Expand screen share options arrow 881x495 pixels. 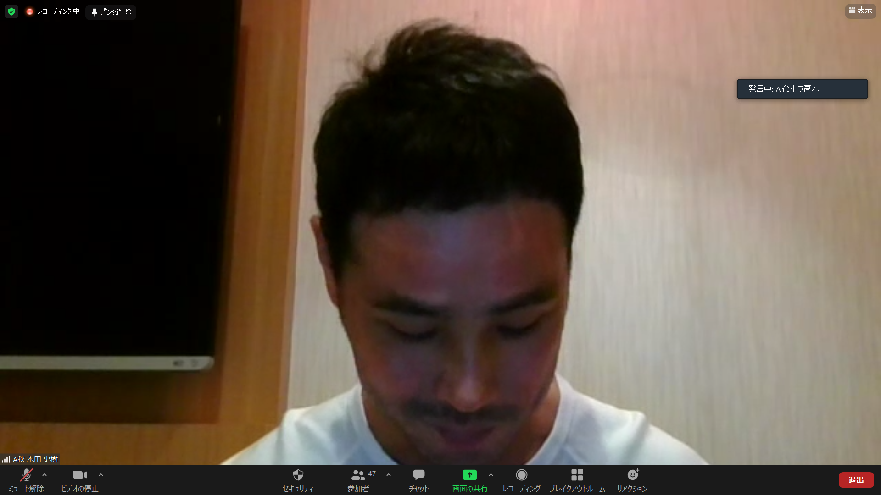491,475
